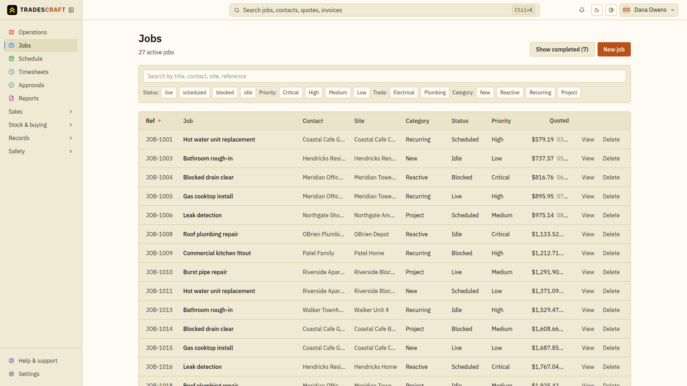Sort by the Quoted column header
Viewport: 687px width, 386px height.
(x=559, y=121)
